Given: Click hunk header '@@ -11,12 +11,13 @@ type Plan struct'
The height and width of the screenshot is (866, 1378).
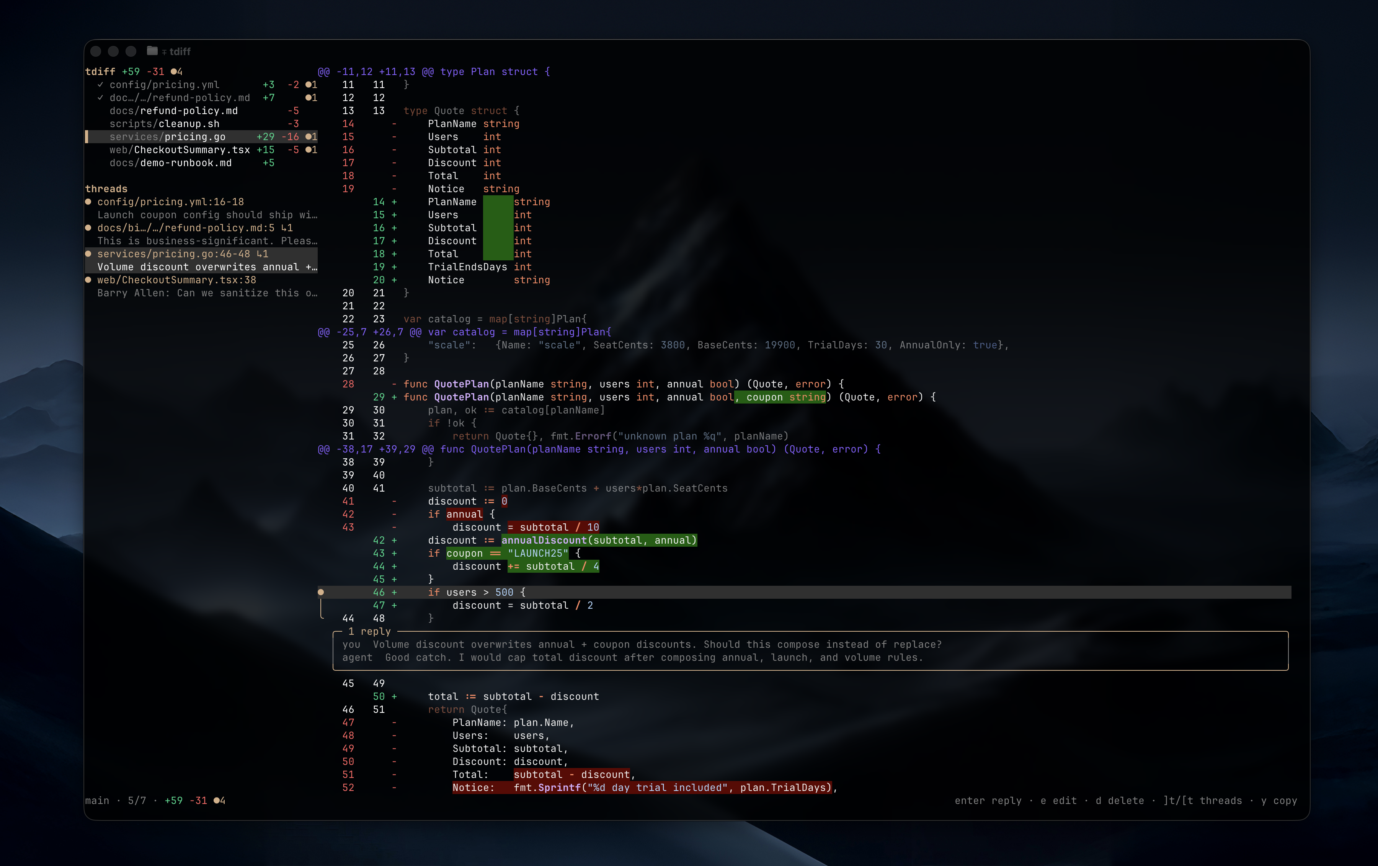Looking at the screenshot, I should 434,72.
